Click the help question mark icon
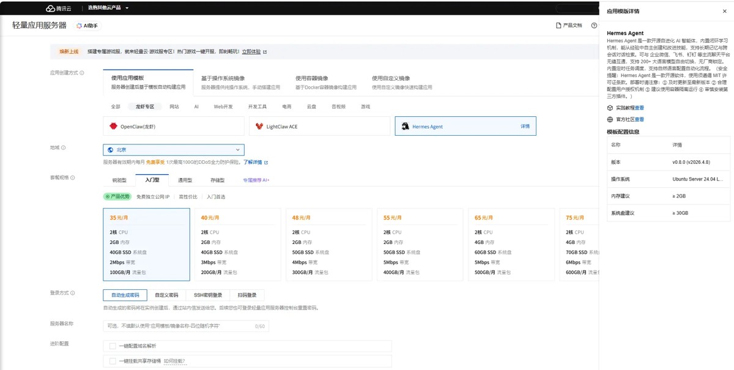 [x=594, y=26]
